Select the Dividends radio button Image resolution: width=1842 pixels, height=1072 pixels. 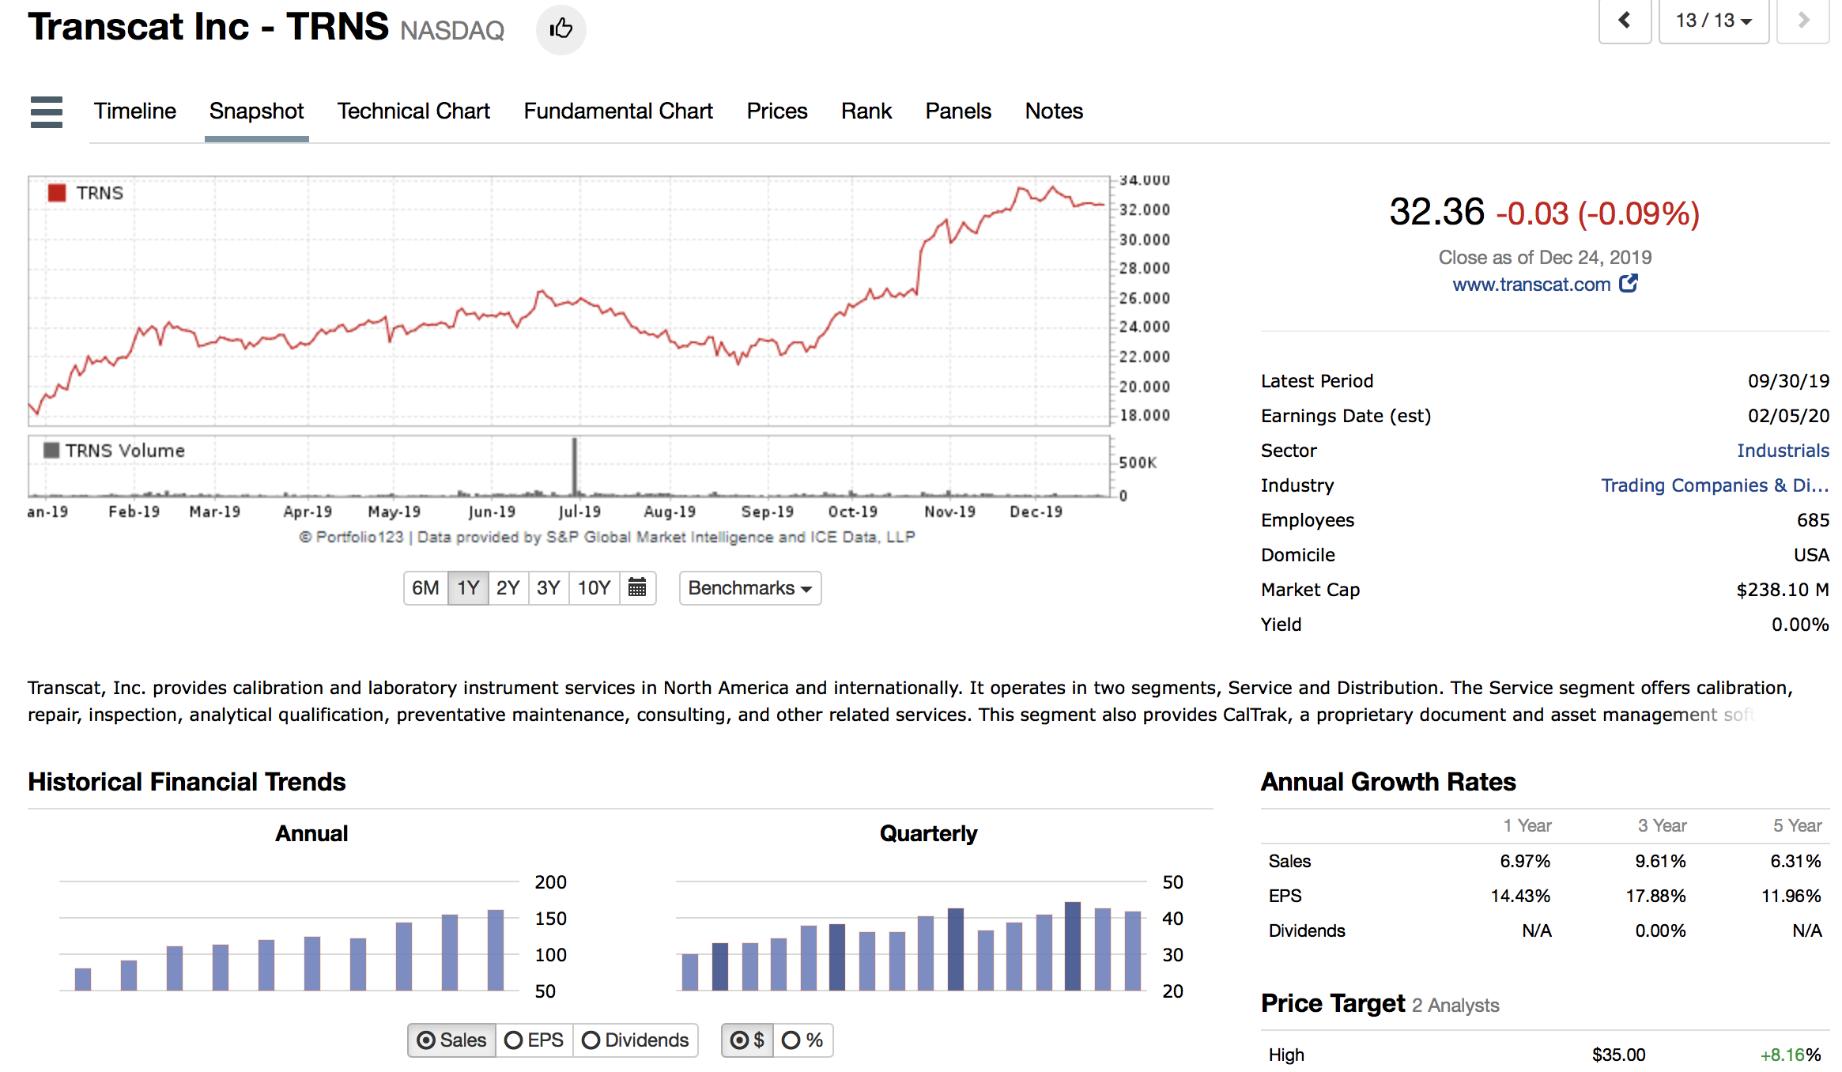[591, 1040]
